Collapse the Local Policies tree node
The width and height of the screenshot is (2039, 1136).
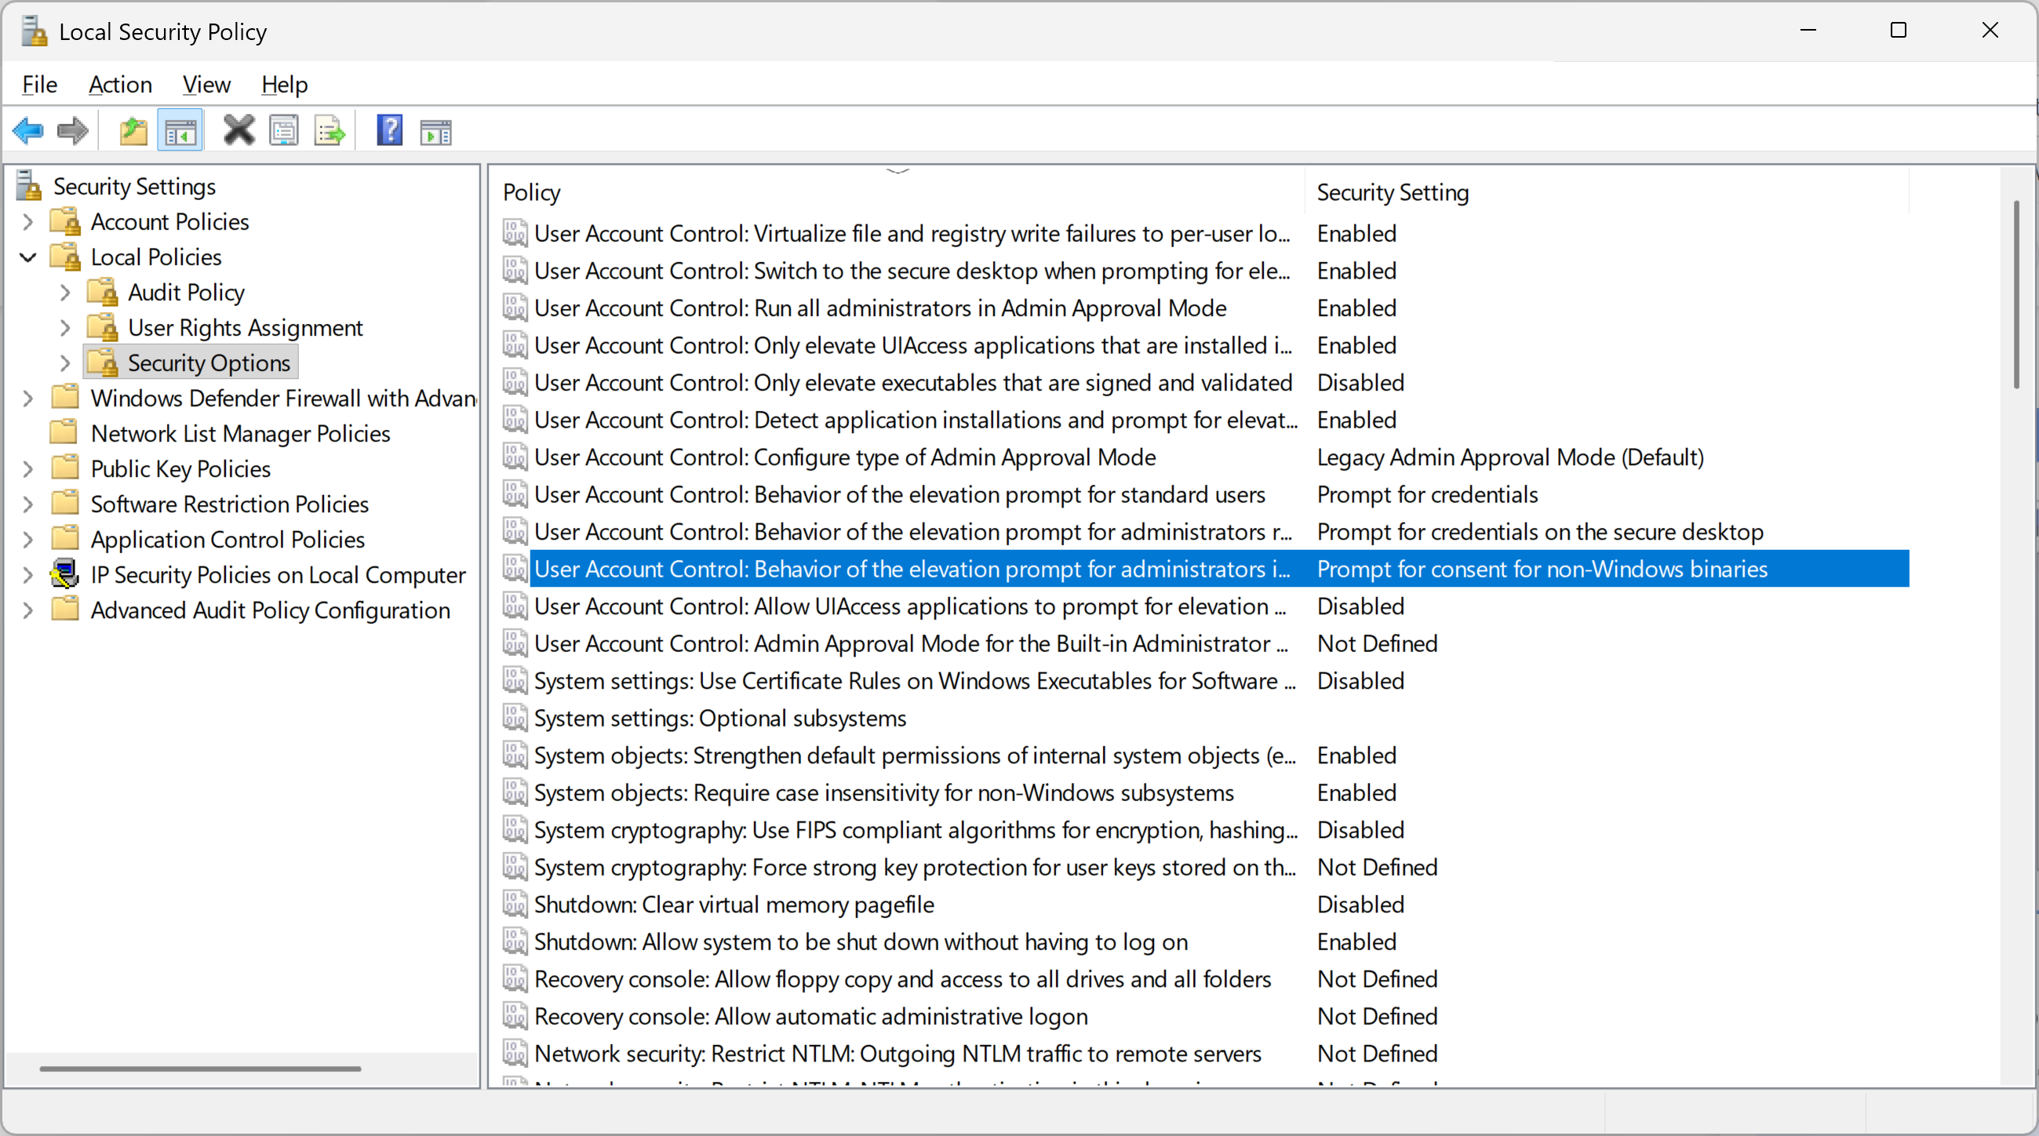(x=27, y=257)
